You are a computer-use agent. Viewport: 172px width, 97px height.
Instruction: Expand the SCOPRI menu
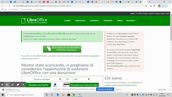coord(68,21)
